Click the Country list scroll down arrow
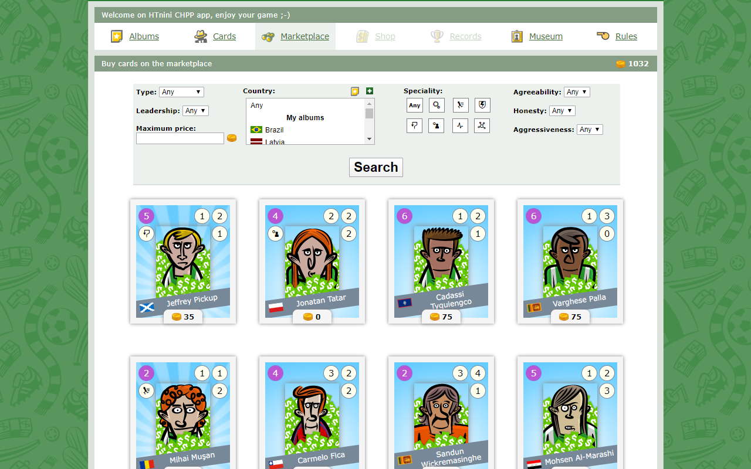Screen dimensions: 751x469 [x=369, y=139]
